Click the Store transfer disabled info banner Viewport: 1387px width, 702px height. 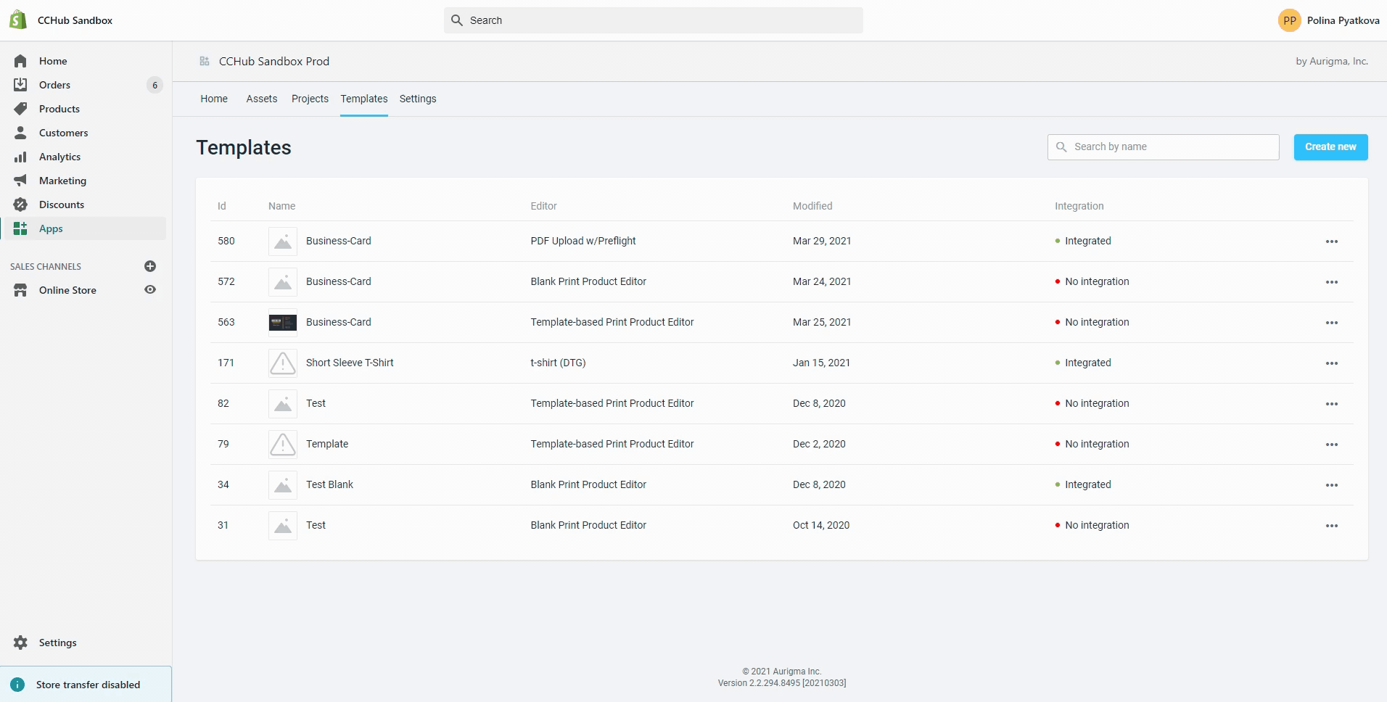click(87, 684)
